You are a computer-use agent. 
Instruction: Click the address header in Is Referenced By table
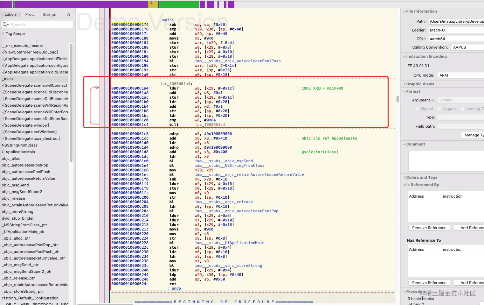[416, 196]
